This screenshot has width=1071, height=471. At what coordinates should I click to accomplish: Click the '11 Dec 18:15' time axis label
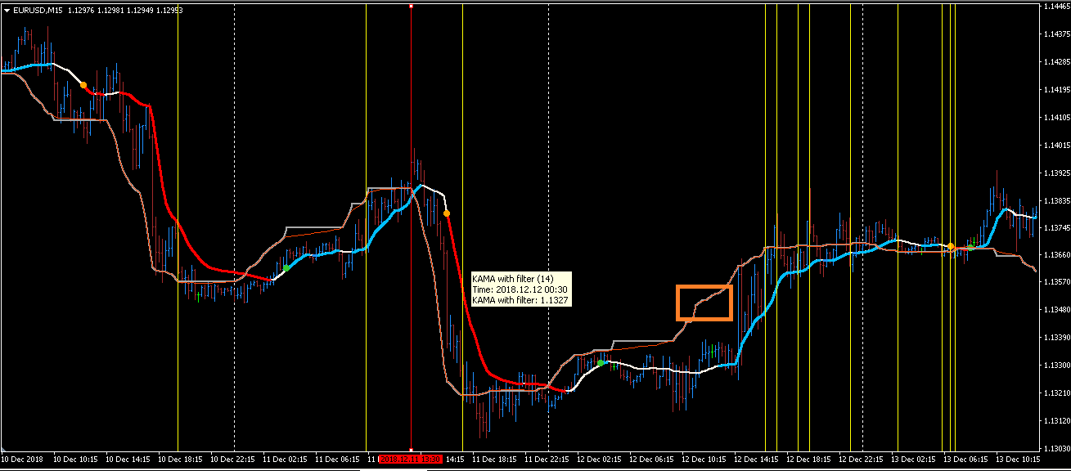coord(495,460)
